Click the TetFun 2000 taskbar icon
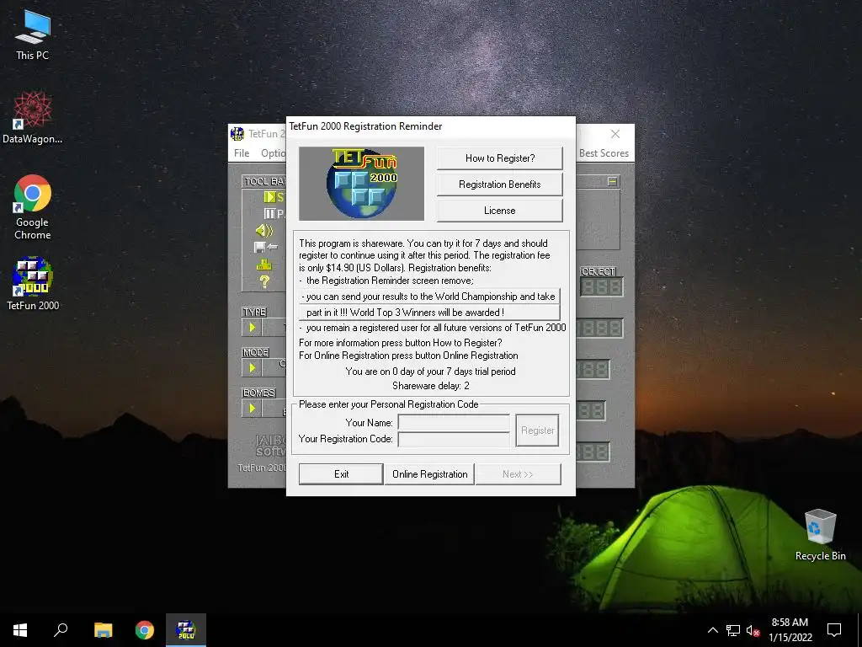The image size is (862, 647). coord(186,630)
